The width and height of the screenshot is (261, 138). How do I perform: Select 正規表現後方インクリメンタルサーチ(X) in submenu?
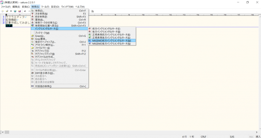(x=112, y=38)
